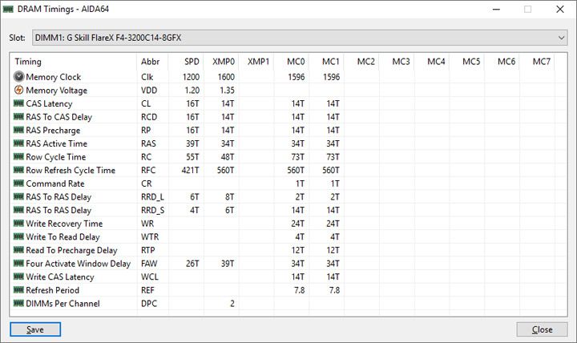Click the Memory Clock gauge icon
577x343 pixels.
(x=18, y=77)
